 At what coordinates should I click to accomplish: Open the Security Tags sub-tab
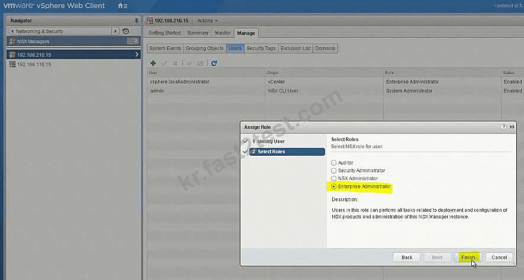coord(261,48)
